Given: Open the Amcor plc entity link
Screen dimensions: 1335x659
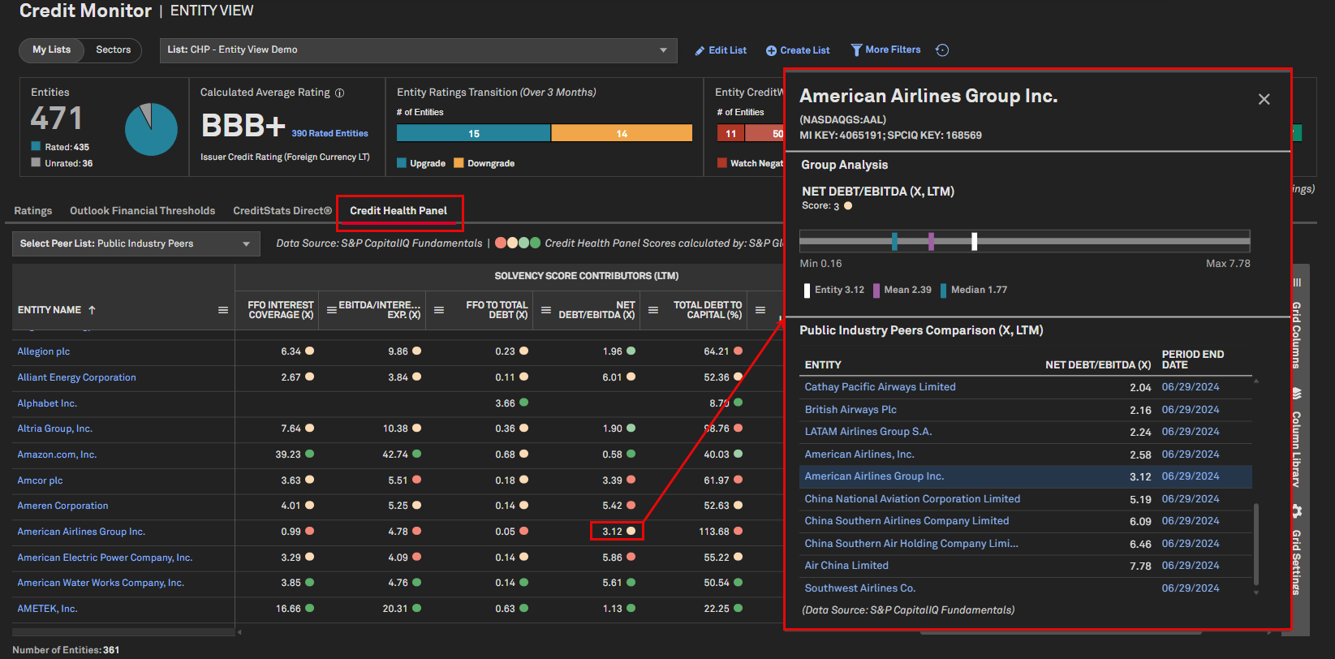Looking at the screenshot, I should [x=40, y=480].
